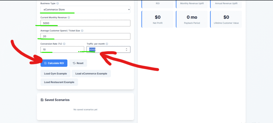This screenshot has width=273, height=123.
Task: Load the eCommerce Example preset
Action: pyautogui.click(x=91, y=73)
